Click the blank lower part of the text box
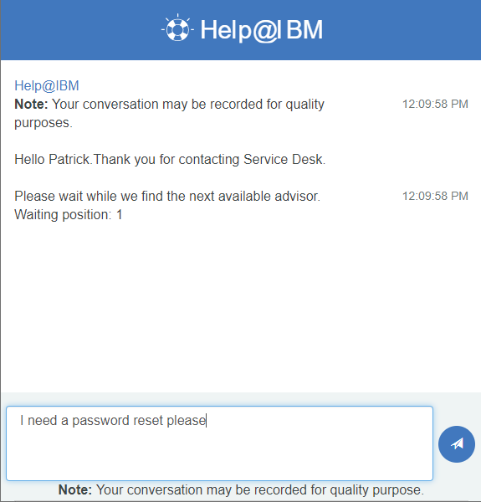Image resolution: width=481 pixels, height=502 pixels. [x=219, y=456]
